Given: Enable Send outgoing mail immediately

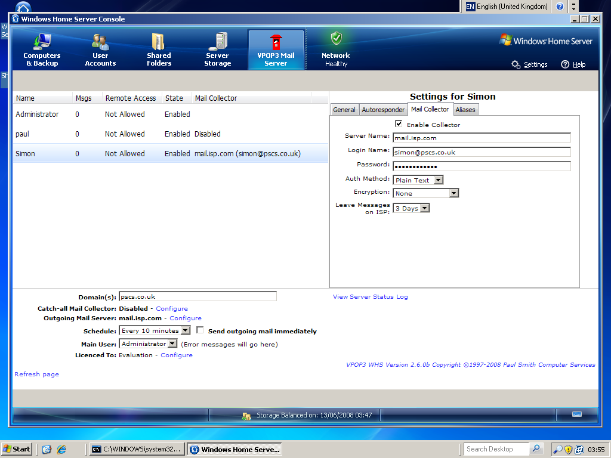Looking at the screenshot, I should tap(200, 330).
